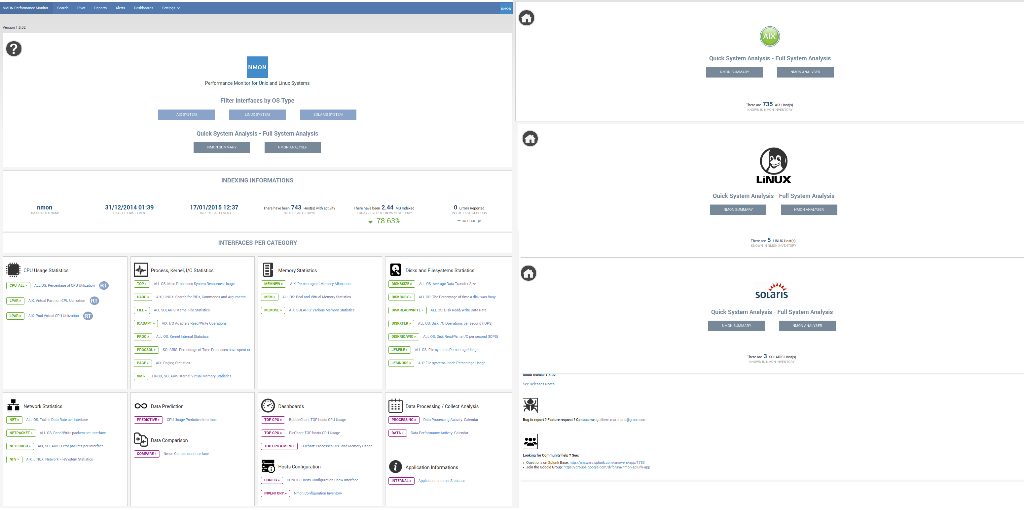Viewport: 1024px width, 510px height.
Task: Click the green AIX logo
Action: coord(769,36)
